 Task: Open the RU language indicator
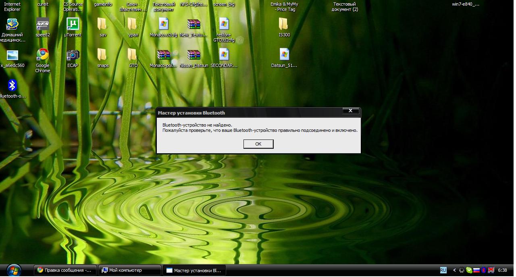click(x=443, y=270)
